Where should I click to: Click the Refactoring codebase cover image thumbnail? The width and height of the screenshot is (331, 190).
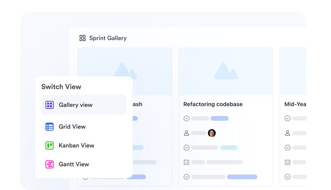pos(226,71)
